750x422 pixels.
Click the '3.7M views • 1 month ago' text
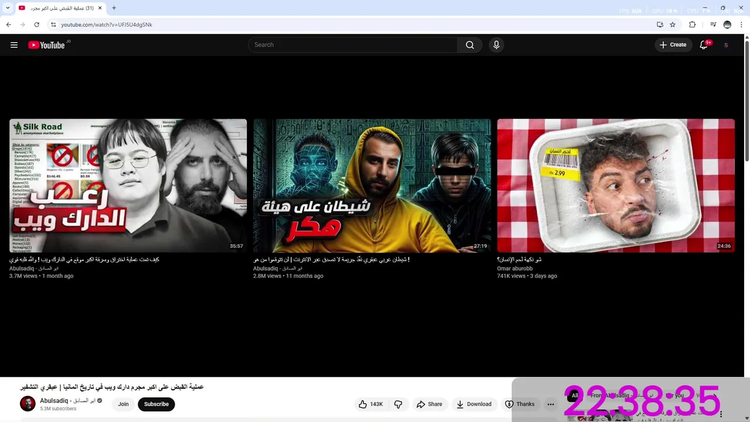tap(41, 276)
